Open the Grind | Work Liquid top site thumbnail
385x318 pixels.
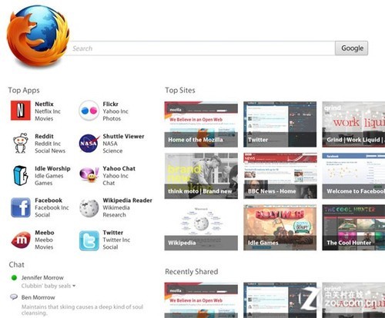[x=353, y=124]
